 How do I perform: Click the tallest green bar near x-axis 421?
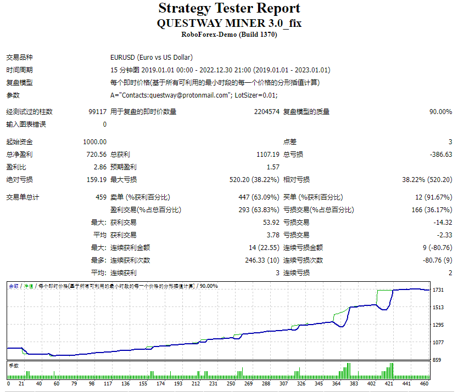[391, 371]
